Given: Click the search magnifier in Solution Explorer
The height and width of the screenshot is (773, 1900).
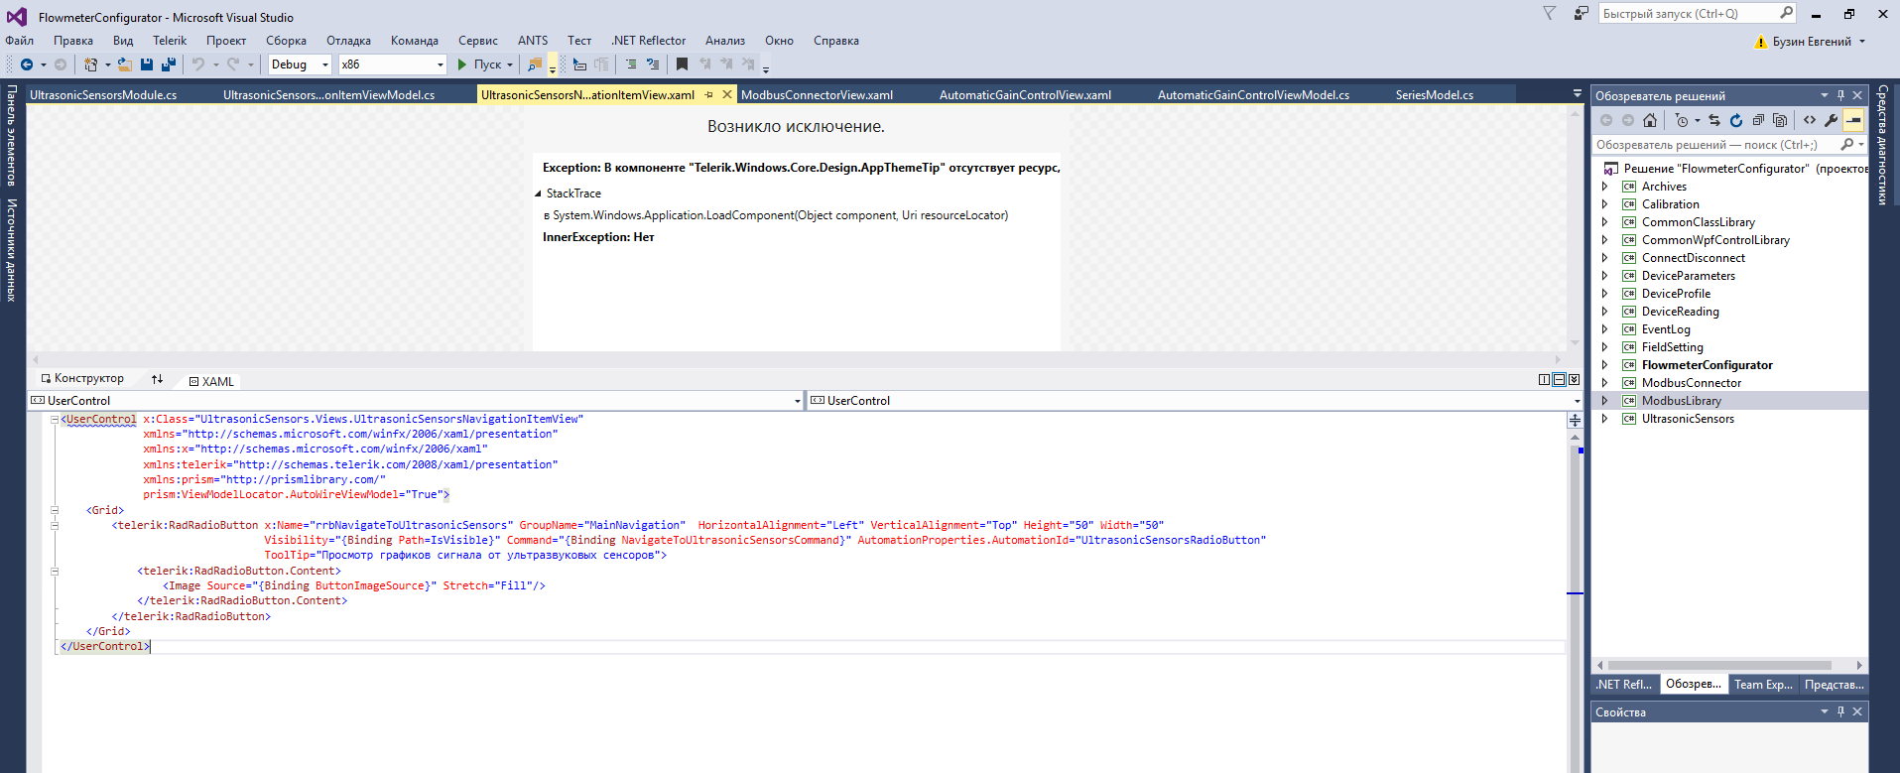Looking at the screenshot, I should pos(1846,145).
